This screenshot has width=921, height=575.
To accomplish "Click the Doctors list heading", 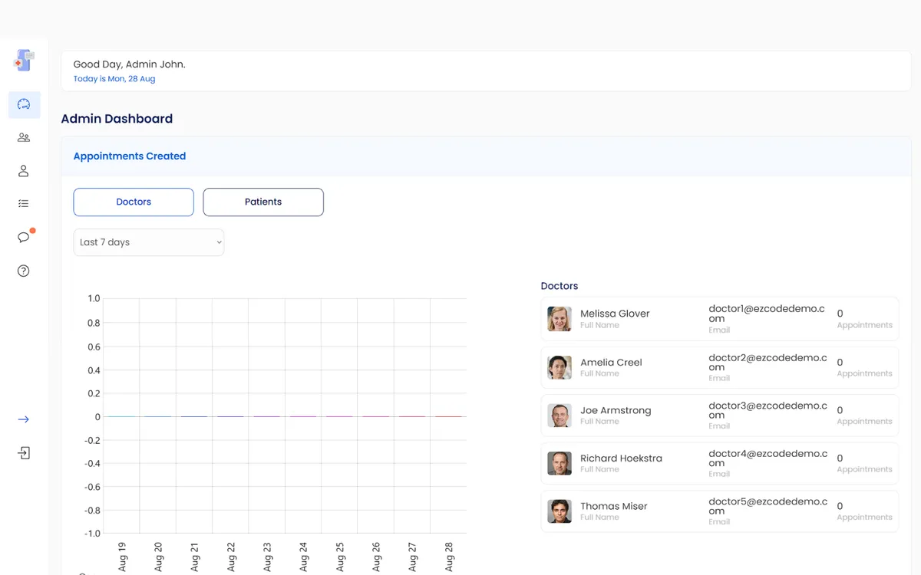I will (560, 286).
